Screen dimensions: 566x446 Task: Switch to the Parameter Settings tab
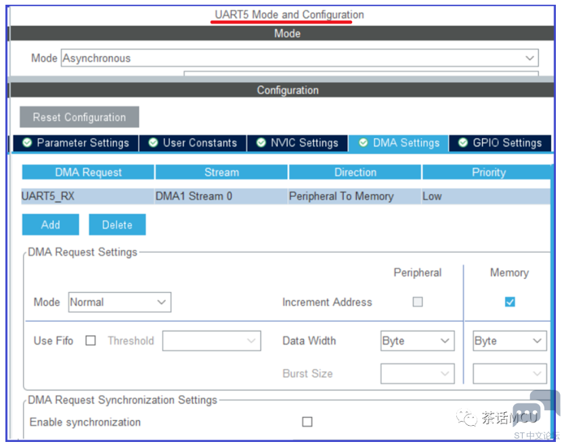[76, 143]
